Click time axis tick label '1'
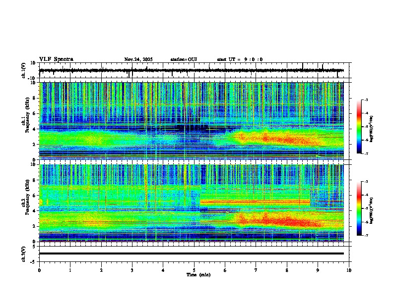The height and width of the screenshot is (303, 393). pos(70,270)
